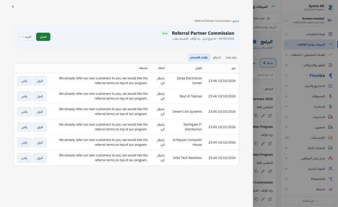Open the الموارد البشرية HR icon
This screenshot has height=207, width=338.
(x=330, y=169)
